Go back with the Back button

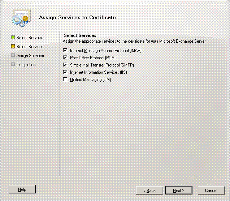pyautogui.click(x=149, y=191)
